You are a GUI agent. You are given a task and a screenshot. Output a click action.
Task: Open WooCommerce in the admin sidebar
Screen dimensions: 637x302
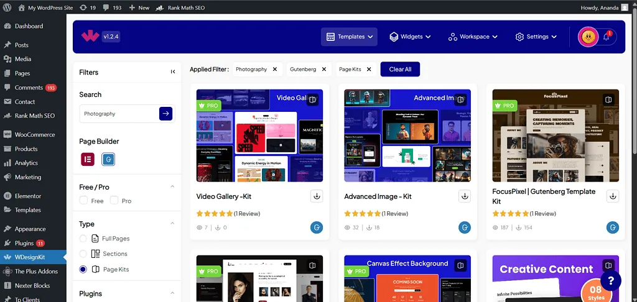tap(34, 134)
